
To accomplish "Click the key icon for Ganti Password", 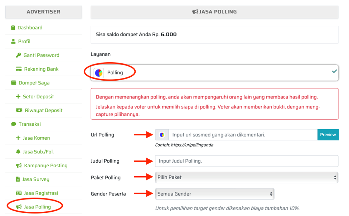I will 19,55.
